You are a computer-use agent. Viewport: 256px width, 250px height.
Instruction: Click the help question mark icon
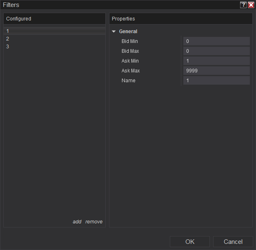[243, 5]
